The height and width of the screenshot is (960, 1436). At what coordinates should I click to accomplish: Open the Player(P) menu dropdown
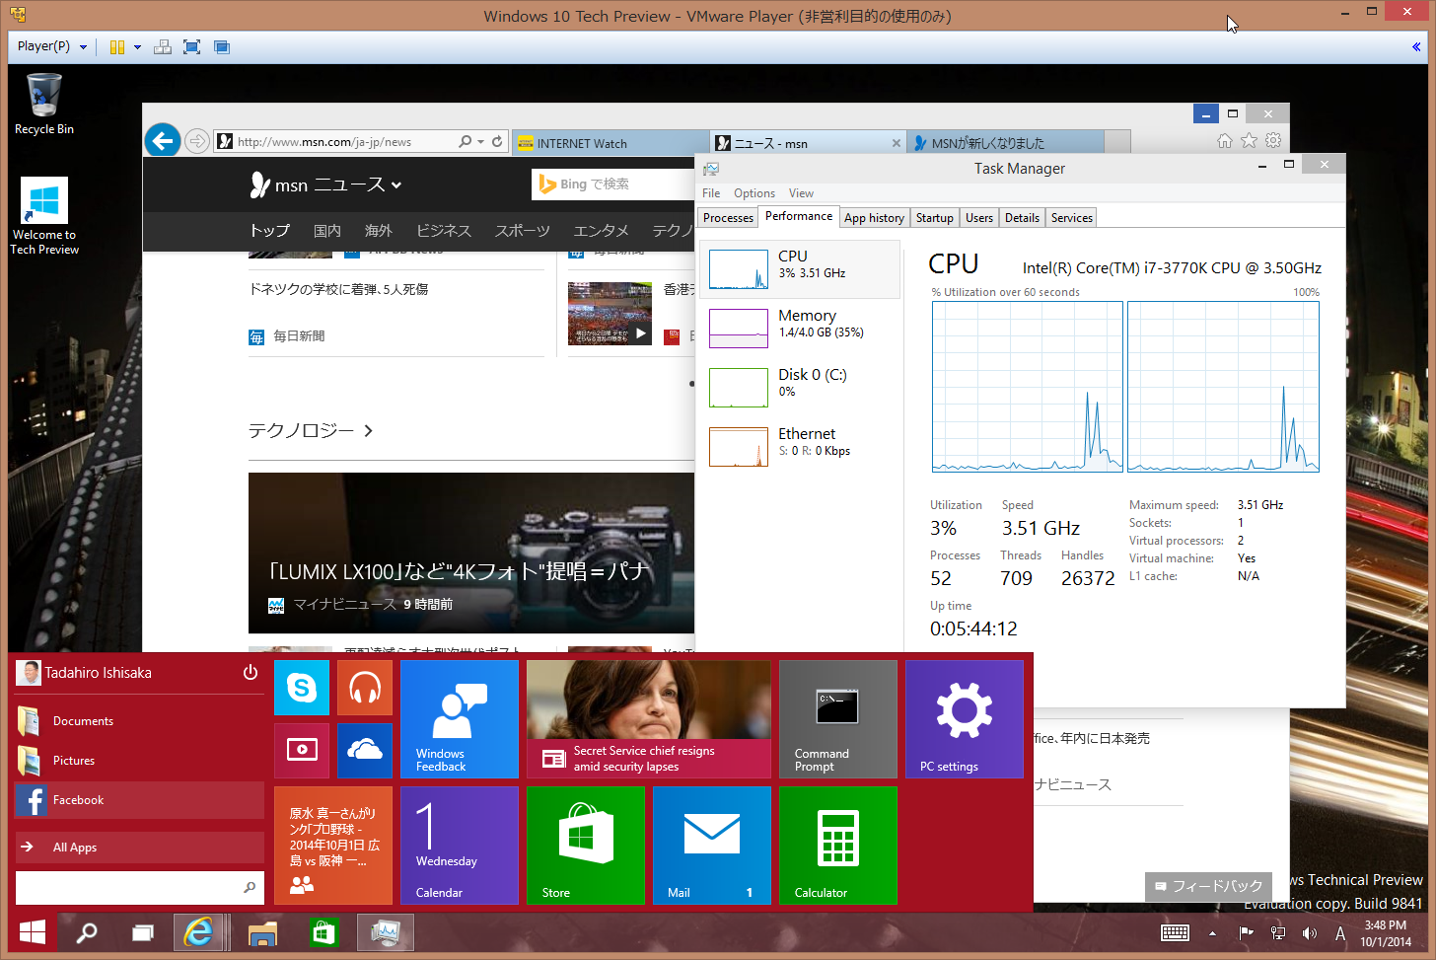tap(51, 46)
